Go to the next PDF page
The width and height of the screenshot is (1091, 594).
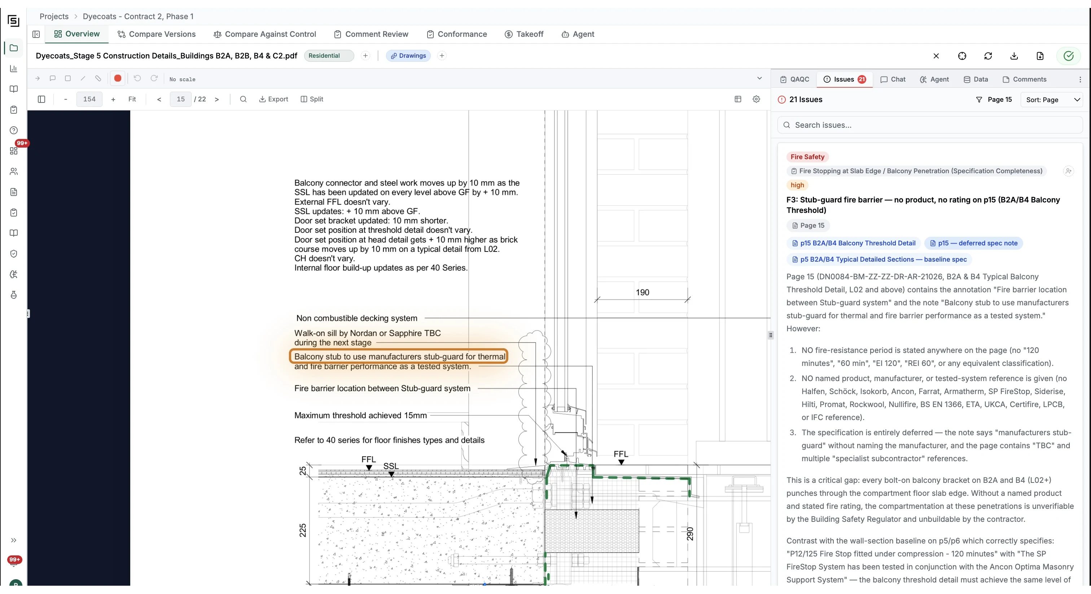tap(217, 99)
